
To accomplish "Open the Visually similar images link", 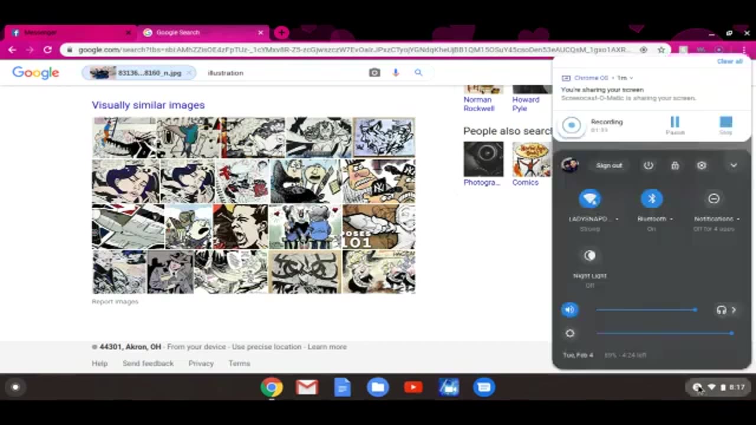I will tap(148, 105).
